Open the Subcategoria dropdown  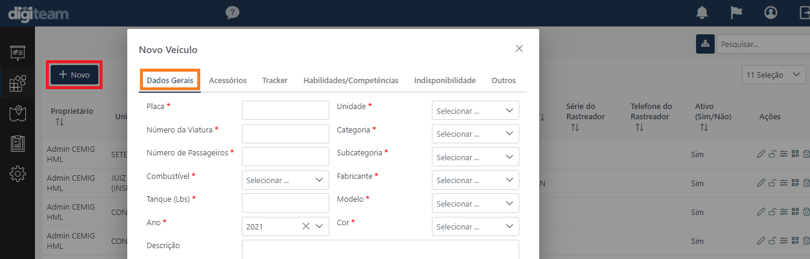point(475,157)
